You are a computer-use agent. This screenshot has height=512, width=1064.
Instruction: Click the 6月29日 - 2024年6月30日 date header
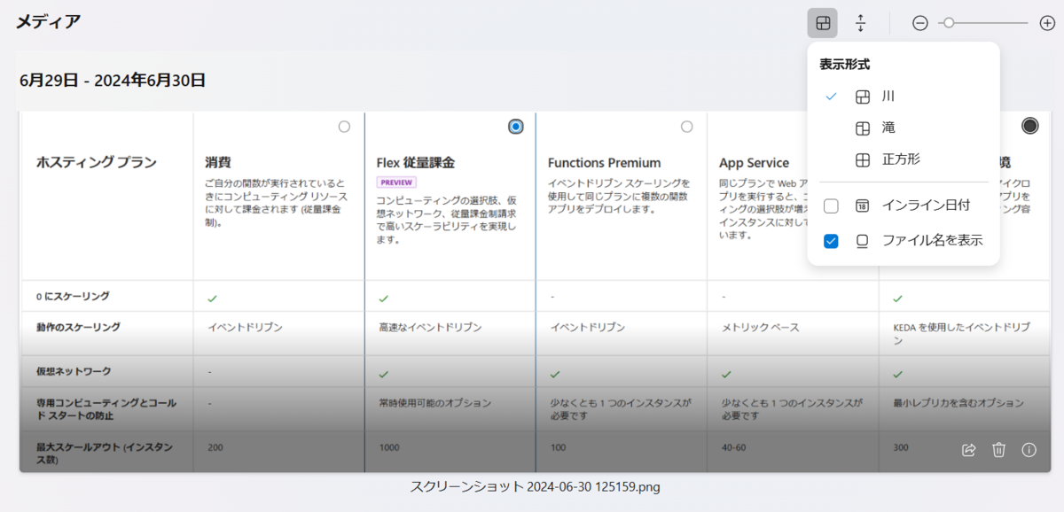pos(113,80)
